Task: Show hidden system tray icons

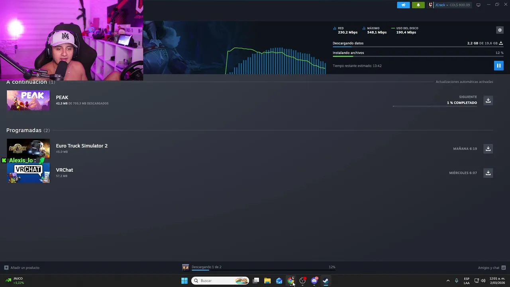Action: pyautogui.click(x=448, y=281)
